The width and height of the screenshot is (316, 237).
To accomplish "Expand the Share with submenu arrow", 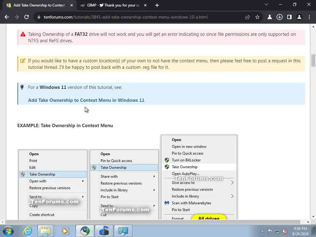I will pos(154,176).
